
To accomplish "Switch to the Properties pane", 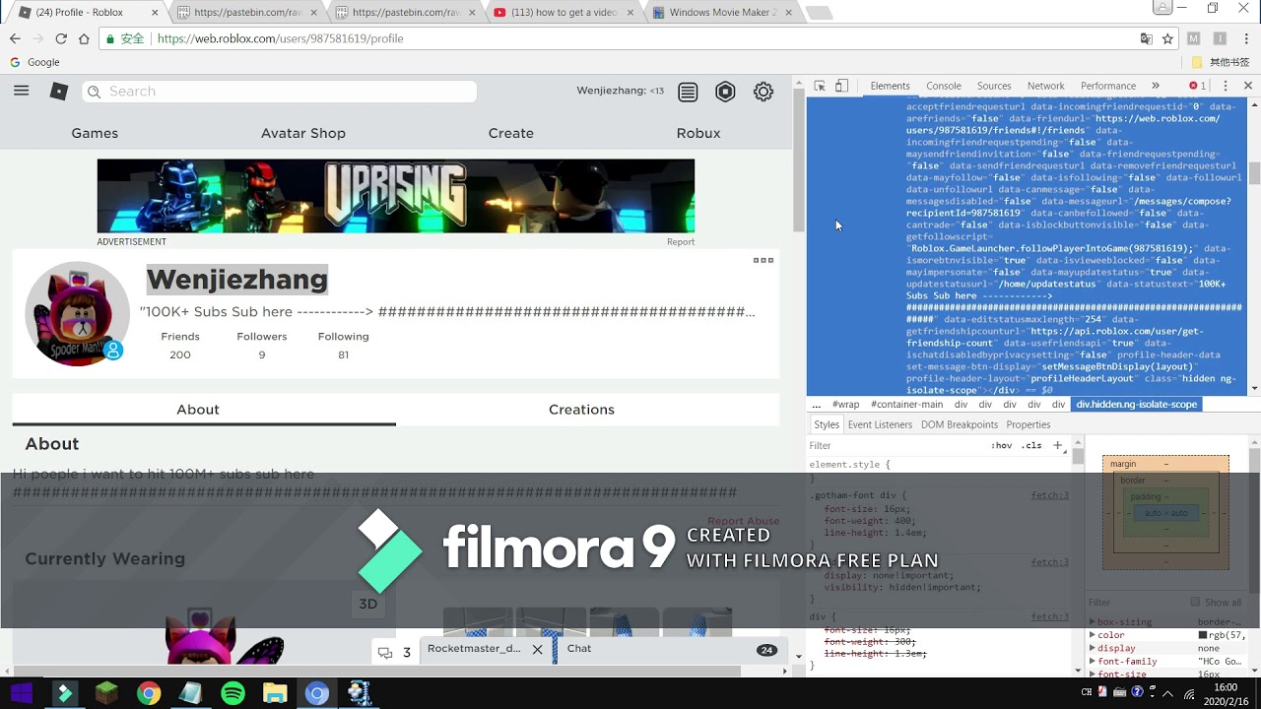I will point(1028,424).
